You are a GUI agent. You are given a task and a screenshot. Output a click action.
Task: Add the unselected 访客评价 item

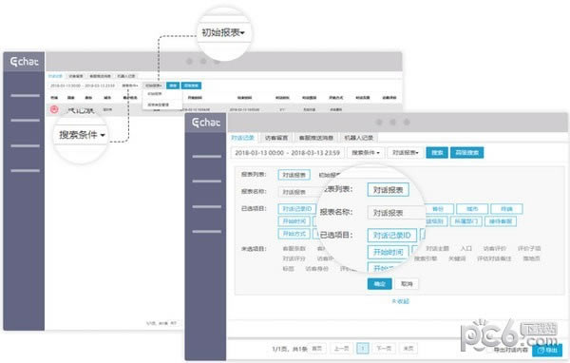(494, 248)
